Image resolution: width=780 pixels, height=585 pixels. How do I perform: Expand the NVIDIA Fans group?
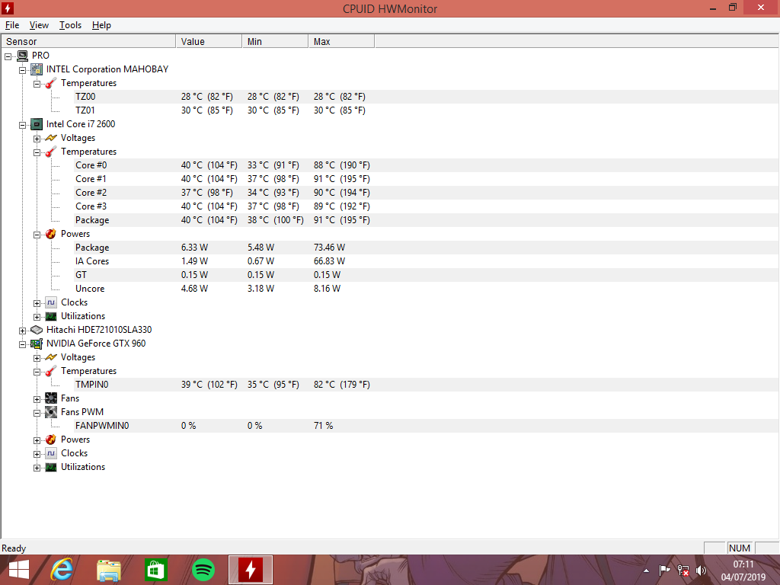[x=37, y=399]
